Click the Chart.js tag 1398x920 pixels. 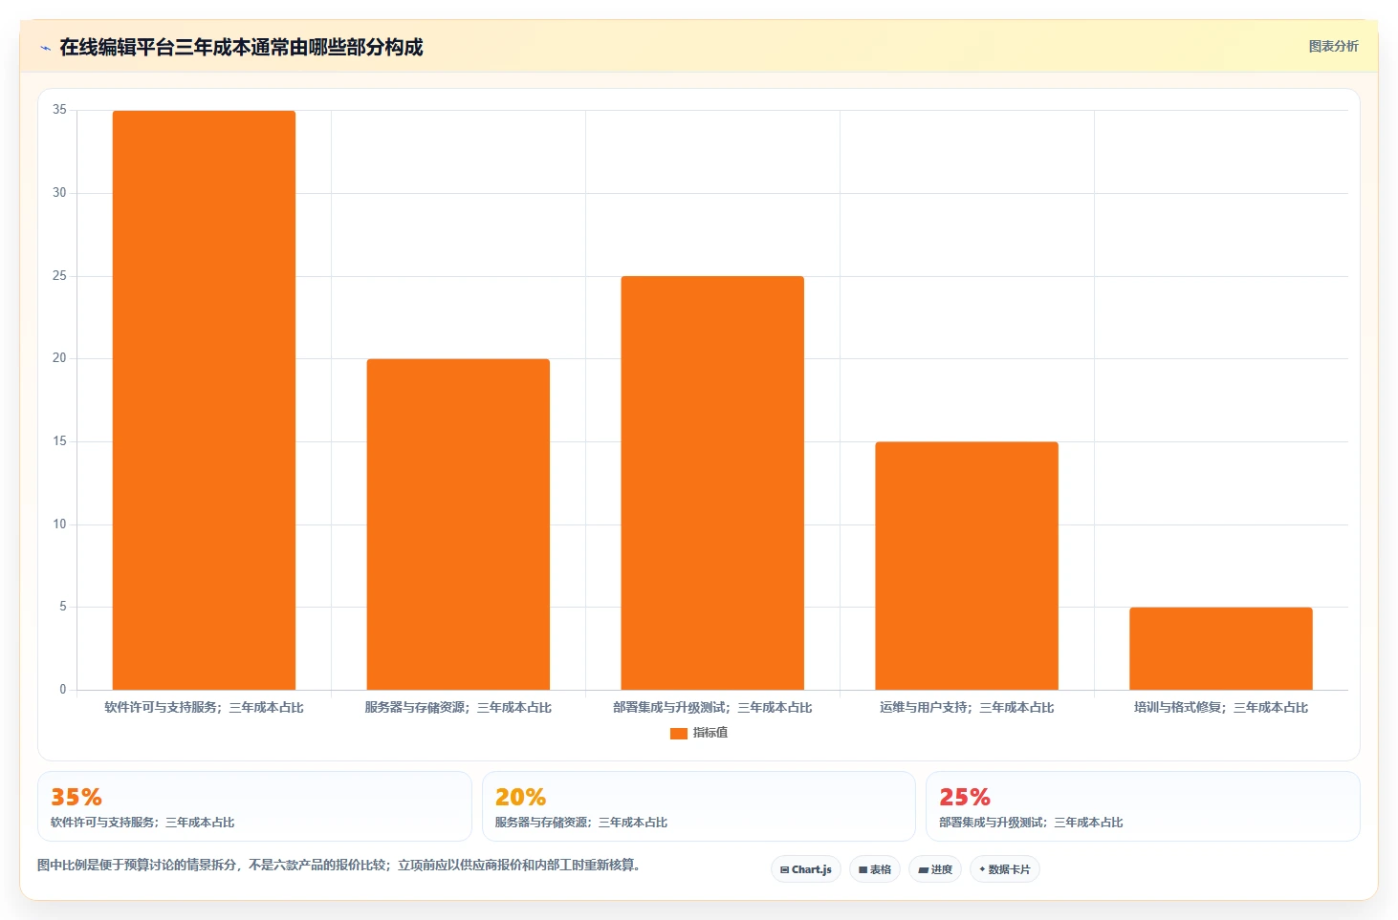[x=806, y=869]
